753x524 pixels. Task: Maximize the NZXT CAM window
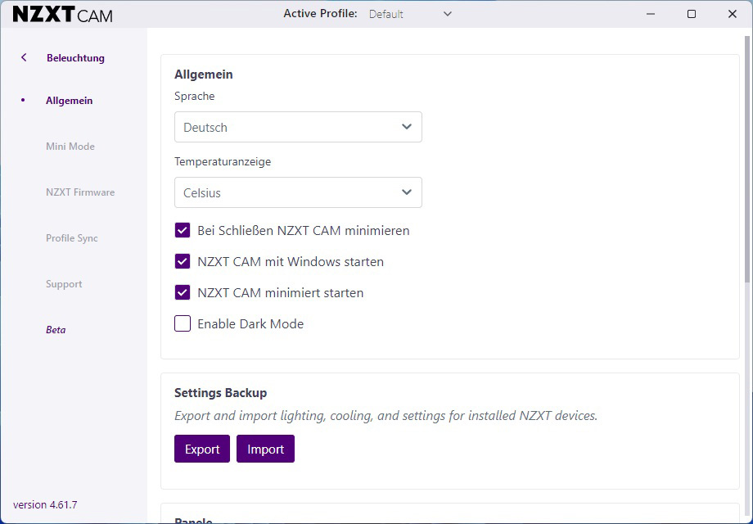point(692,14)
